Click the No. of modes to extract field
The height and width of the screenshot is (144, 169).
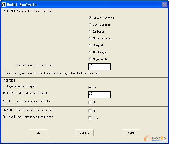[x=99, y=67]
